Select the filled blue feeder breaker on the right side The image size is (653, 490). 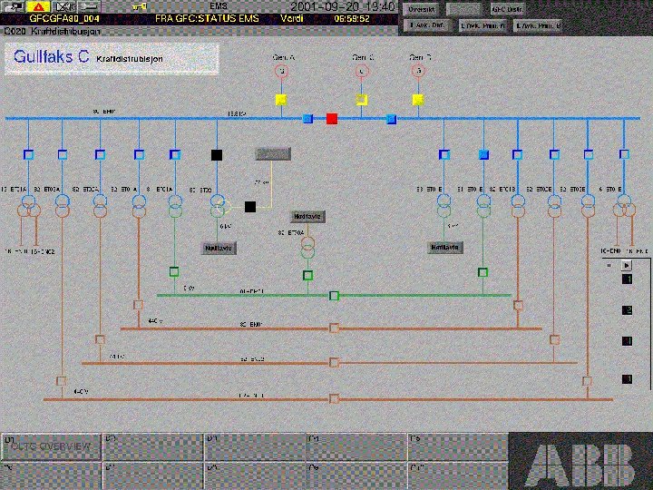coord(483,155)
